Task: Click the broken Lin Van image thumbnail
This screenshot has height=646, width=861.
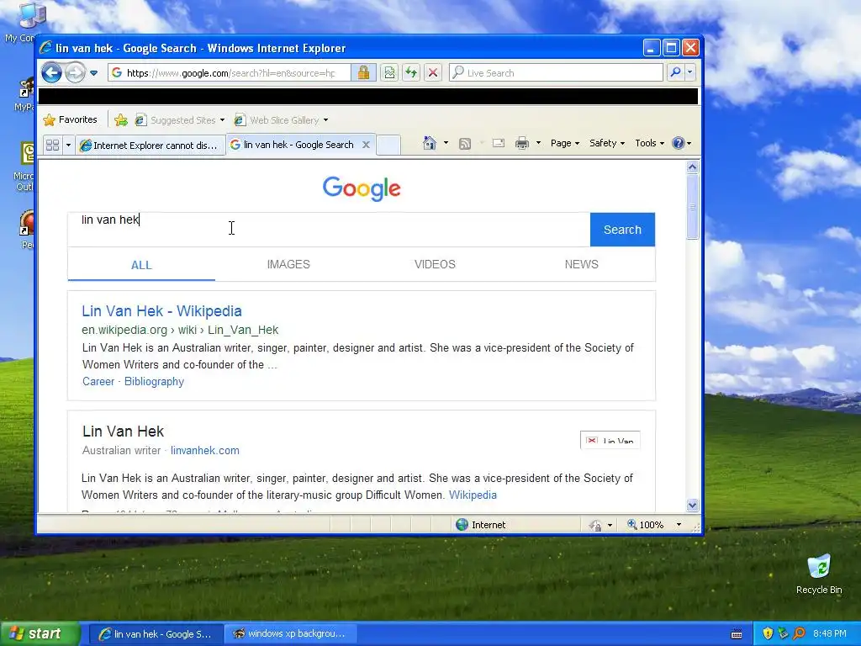Action: (610, 440)
